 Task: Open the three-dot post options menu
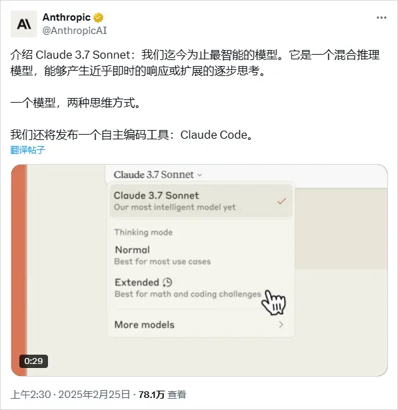click(x=381, y=17)
